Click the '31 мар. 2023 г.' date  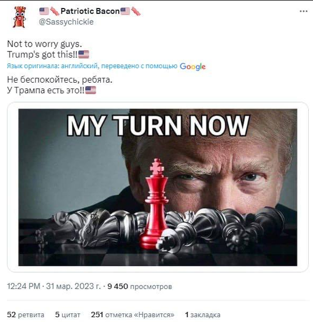74,286
